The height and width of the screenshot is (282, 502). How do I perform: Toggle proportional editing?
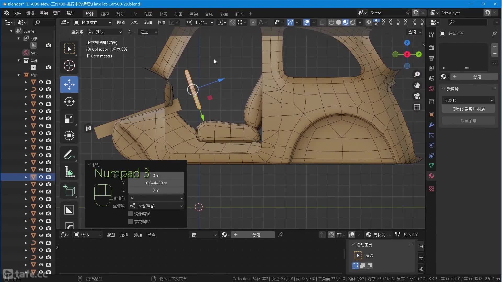point(253,22)
